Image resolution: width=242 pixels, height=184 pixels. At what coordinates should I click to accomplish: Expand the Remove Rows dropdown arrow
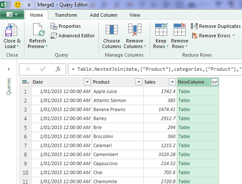(186, 46)
